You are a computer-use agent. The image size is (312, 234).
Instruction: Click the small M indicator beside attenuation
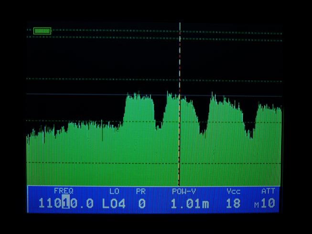tap(257, 205)
